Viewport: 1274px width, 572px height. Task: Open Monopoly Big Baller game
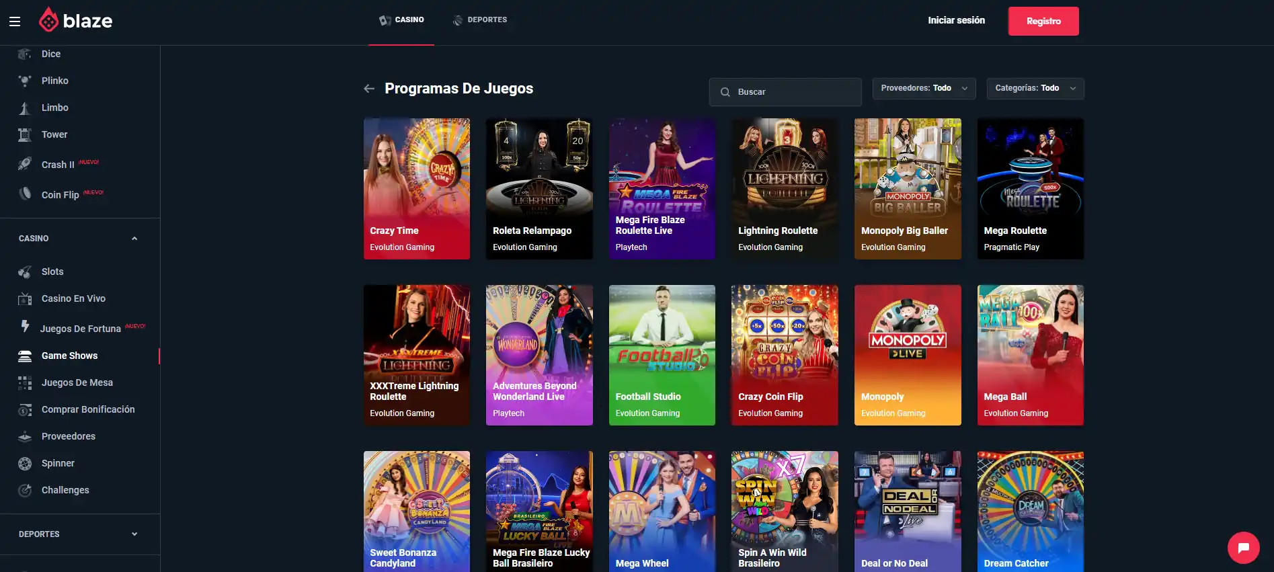[908, 189]
